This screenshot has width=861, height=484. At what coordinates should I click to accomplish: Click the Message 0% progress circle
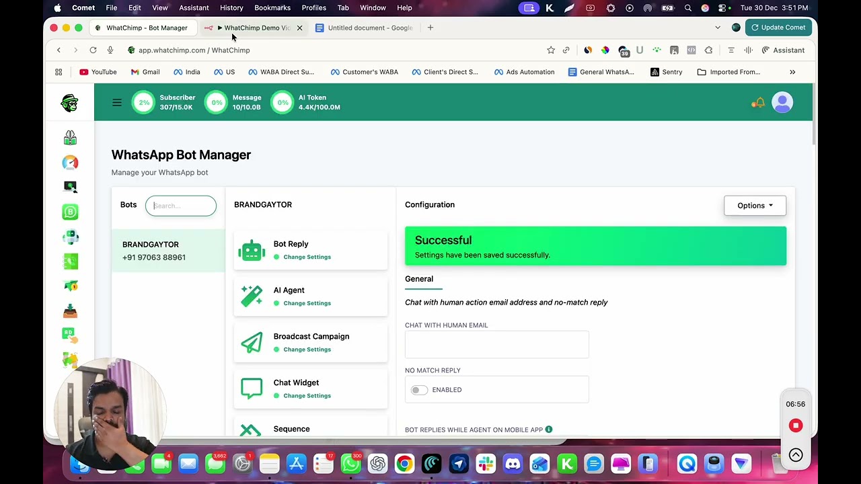coord(217,103)
